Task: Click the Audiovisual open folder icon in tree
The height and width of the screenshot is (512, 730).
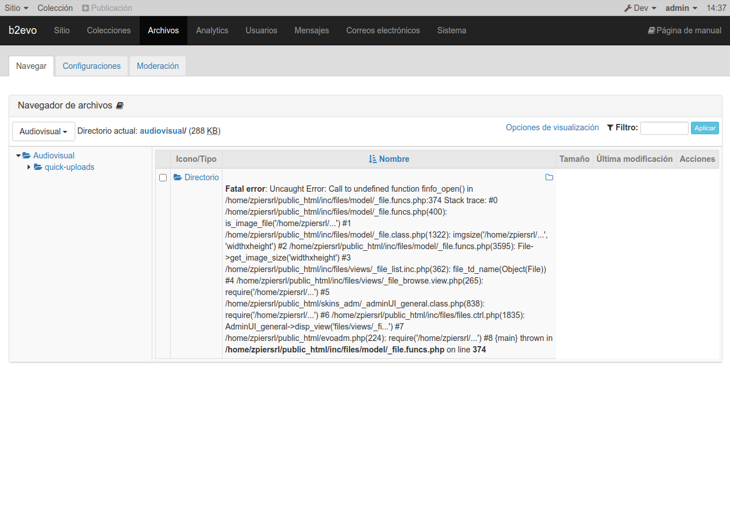Action: click(x=26, y=156)
